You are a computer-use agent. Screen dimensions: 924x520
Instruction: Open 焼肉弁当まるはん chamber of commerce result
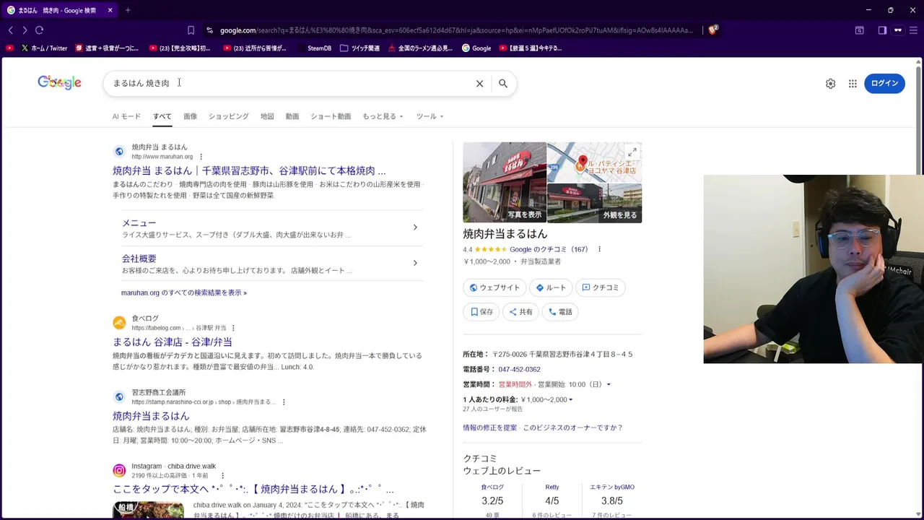(x=151, y=416)
